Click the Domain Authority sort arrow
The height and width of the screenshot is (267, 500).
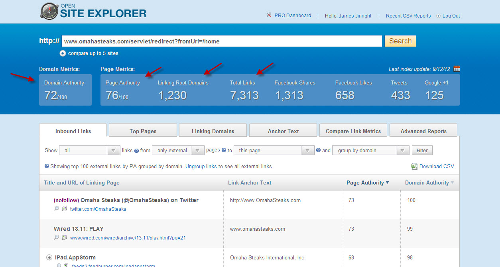click(452, 183)
